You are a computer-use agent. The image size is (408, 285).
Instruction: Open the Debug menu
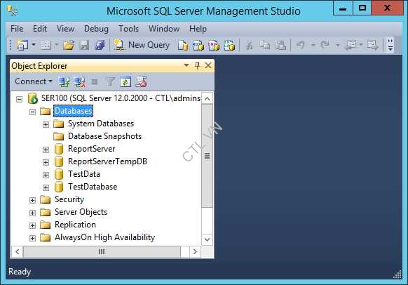[96, 29]
